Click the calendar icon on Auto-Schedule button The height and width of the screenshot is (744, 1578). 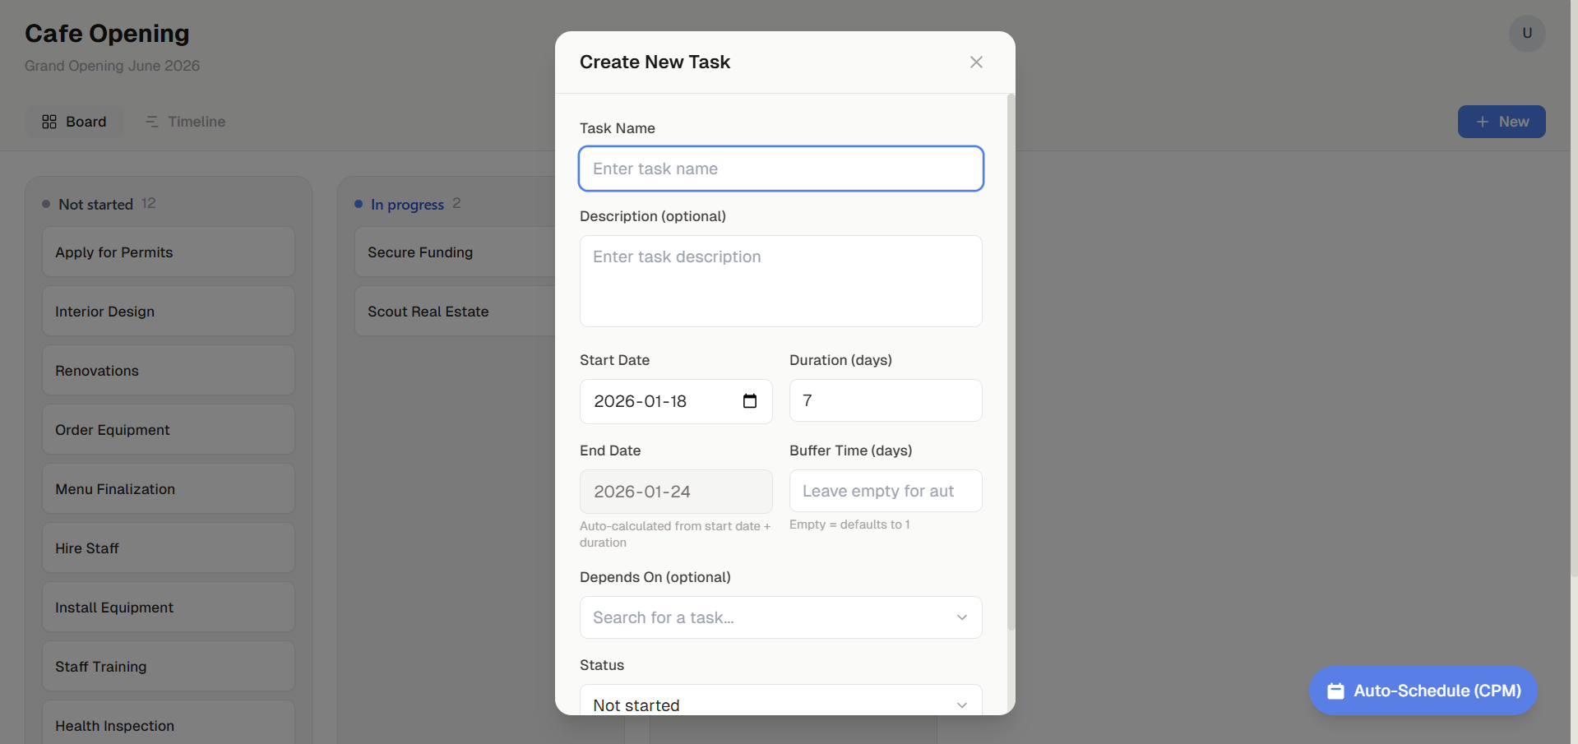click(x=1336, y=691)
